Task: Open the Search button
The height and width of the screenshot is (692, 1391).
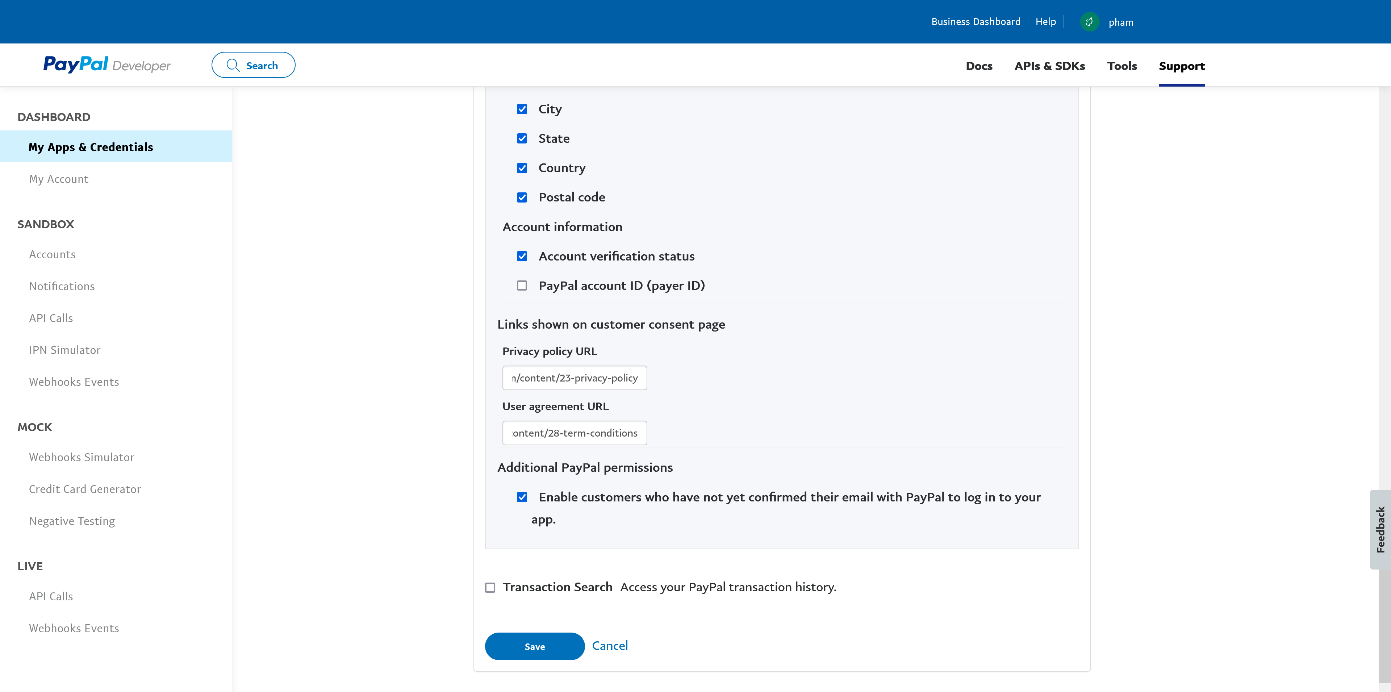Action: tap(253, 65)
